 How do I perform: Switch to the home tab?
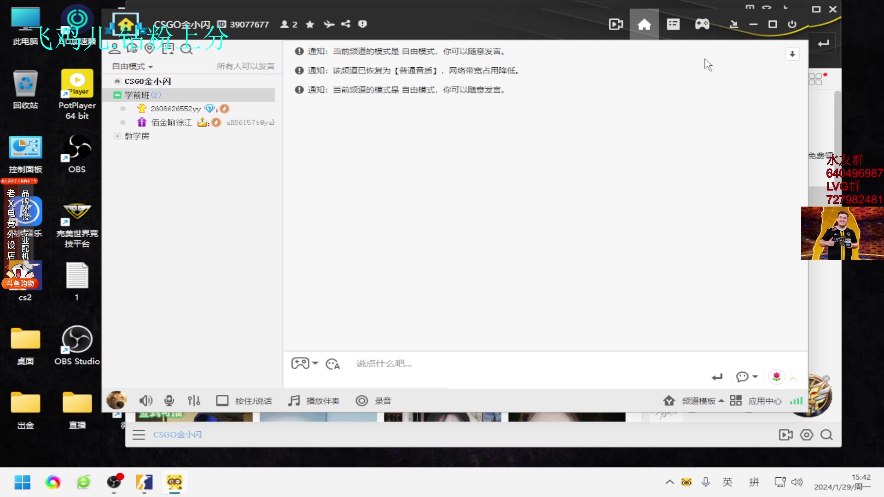[x=644, y=24]
